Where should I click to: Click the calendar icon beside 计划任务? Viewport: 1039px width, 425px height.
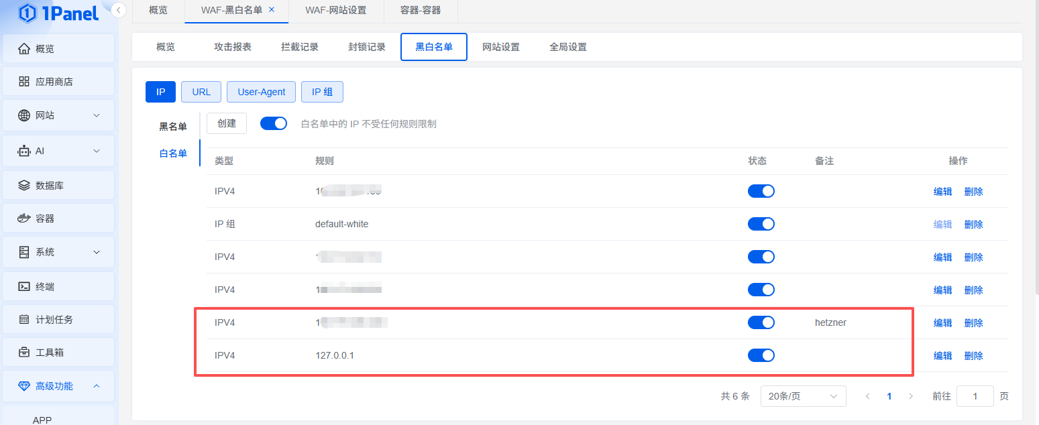pos(24,319)
